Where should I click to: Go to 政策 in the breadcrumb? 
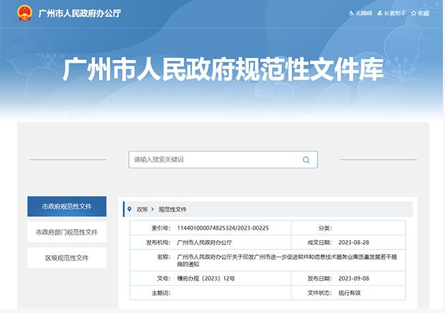[x=142, y=209]
